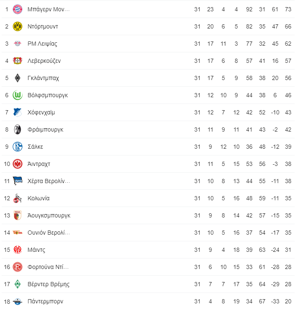The height and width of the screenshot is (313, 303).
Task: Click the Hoffenheim club logo
Action: [x=18, y=112]
